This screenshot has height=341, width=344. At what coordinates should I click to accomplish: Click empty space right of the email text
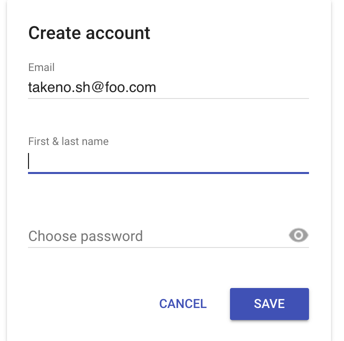click(232, 87)
